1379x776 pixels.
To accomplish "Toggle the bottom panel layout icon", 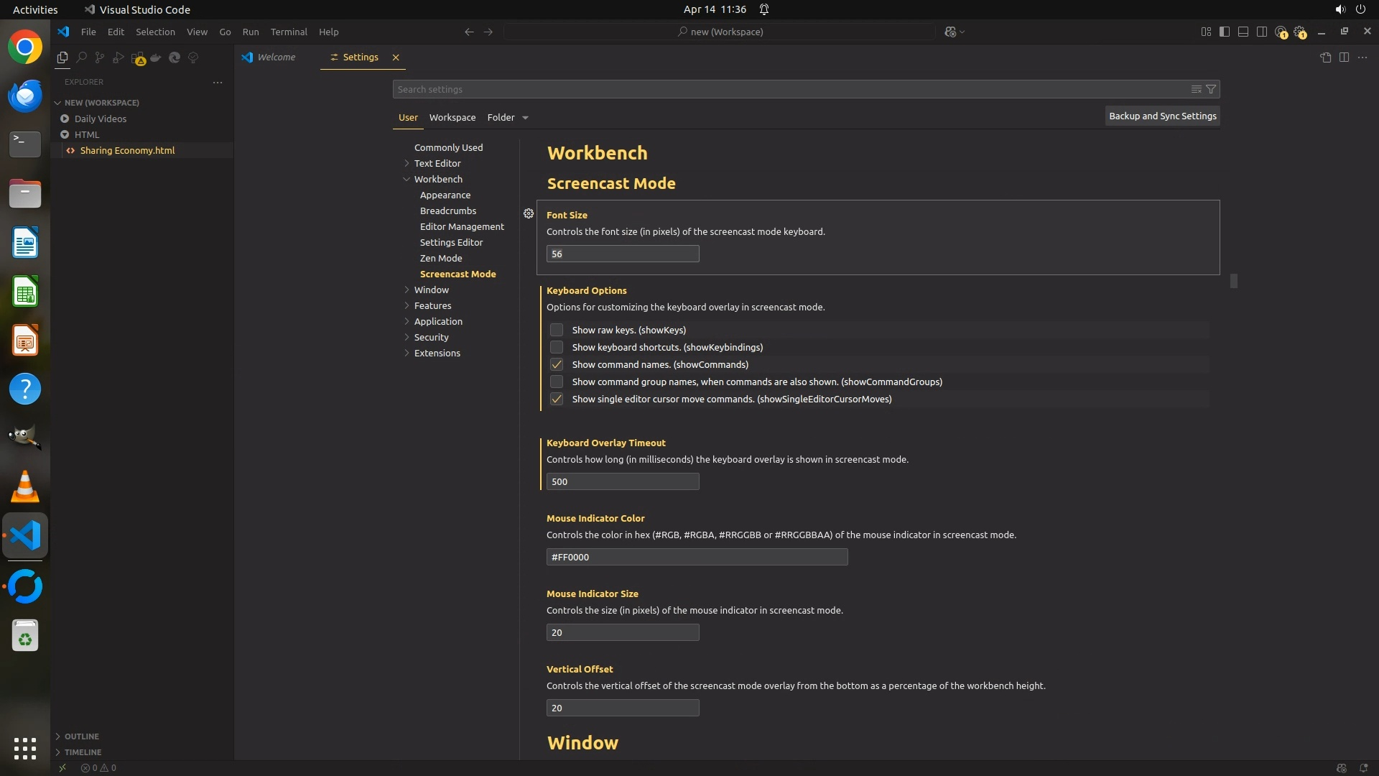I will click(1243, 32).
